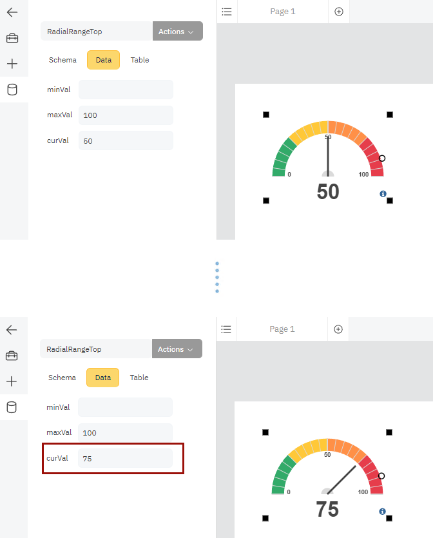Viewport: 433px width, 538px height.
Task: Select the Data tab above curVal 75
Action: (x=103, y=378)
